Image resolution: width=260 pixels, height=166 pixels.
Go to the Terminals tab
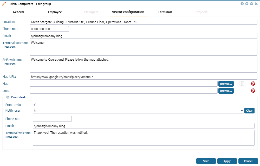pyautogui.click(x=165, y=12)
